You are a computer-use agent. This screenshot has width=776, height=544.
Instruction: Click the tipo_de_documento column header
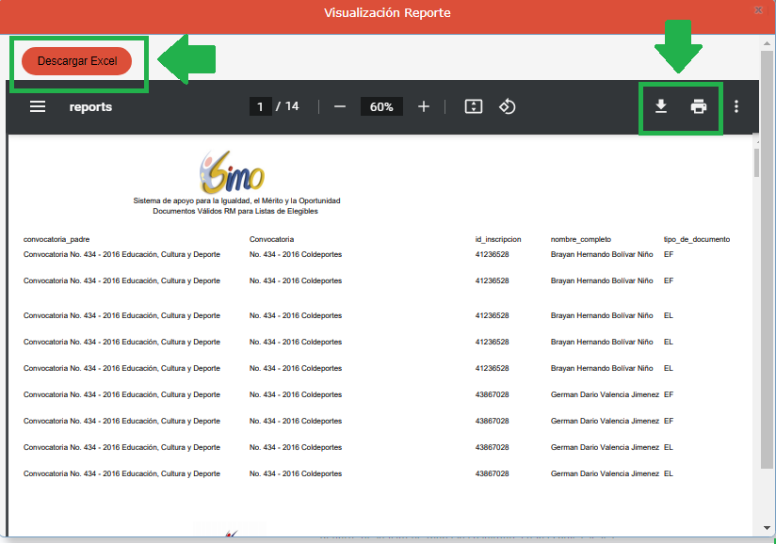(x=697, y=239)
